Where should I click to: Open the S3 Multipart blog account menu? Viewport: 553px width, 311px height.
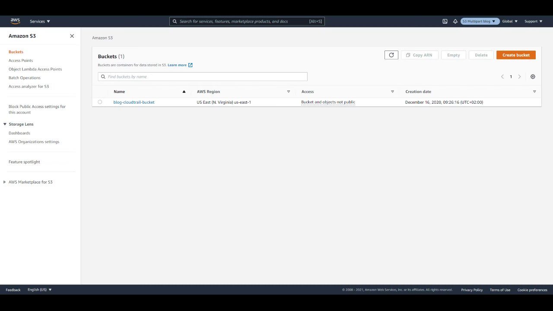click(480, 21)
